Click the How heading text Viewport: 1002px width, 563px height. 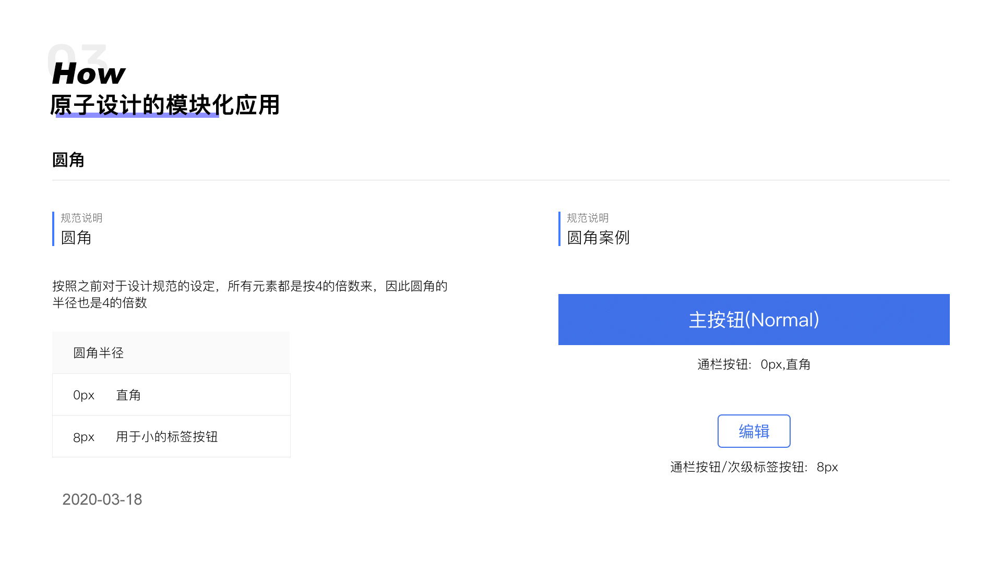89,74
